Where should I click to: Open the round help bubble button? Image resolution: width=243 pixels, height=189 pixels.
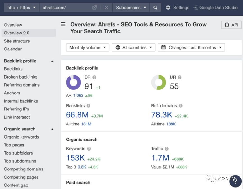point(235,181)
